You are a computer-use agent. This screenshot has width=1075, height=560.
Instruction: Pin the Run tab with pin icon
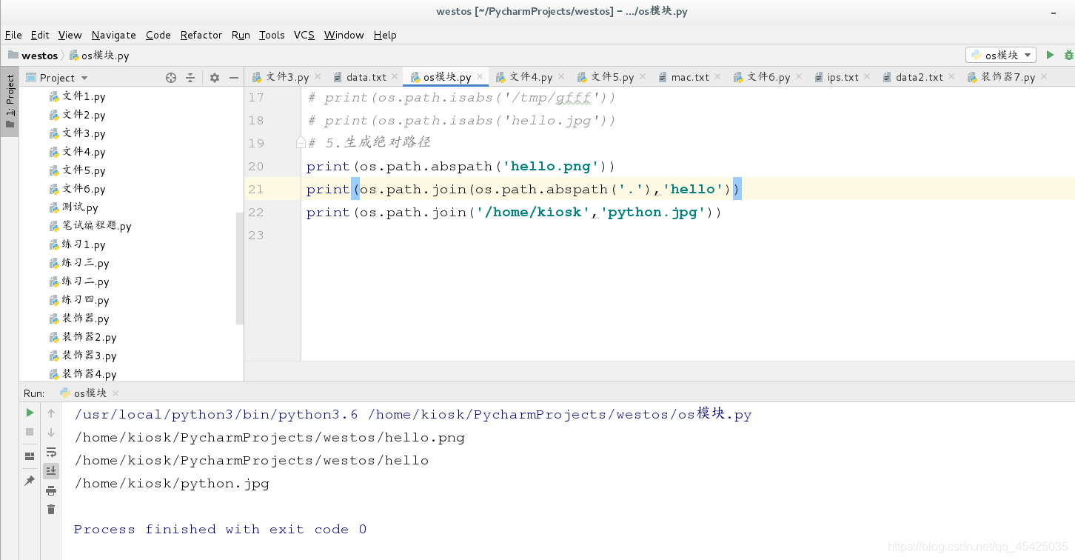point(30,481)
